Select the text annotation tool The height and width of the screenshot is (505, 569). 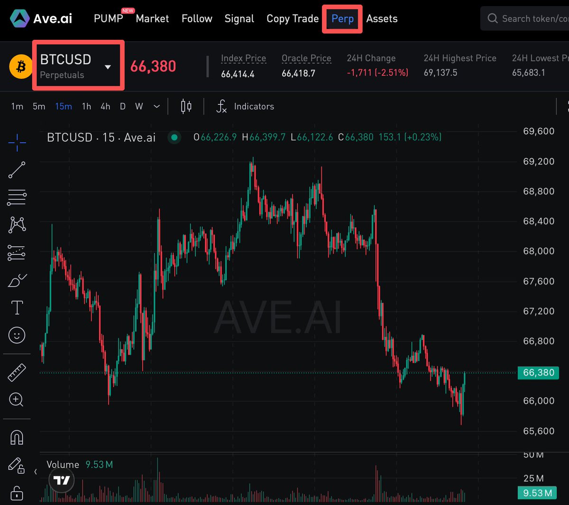tap(17, 308)
